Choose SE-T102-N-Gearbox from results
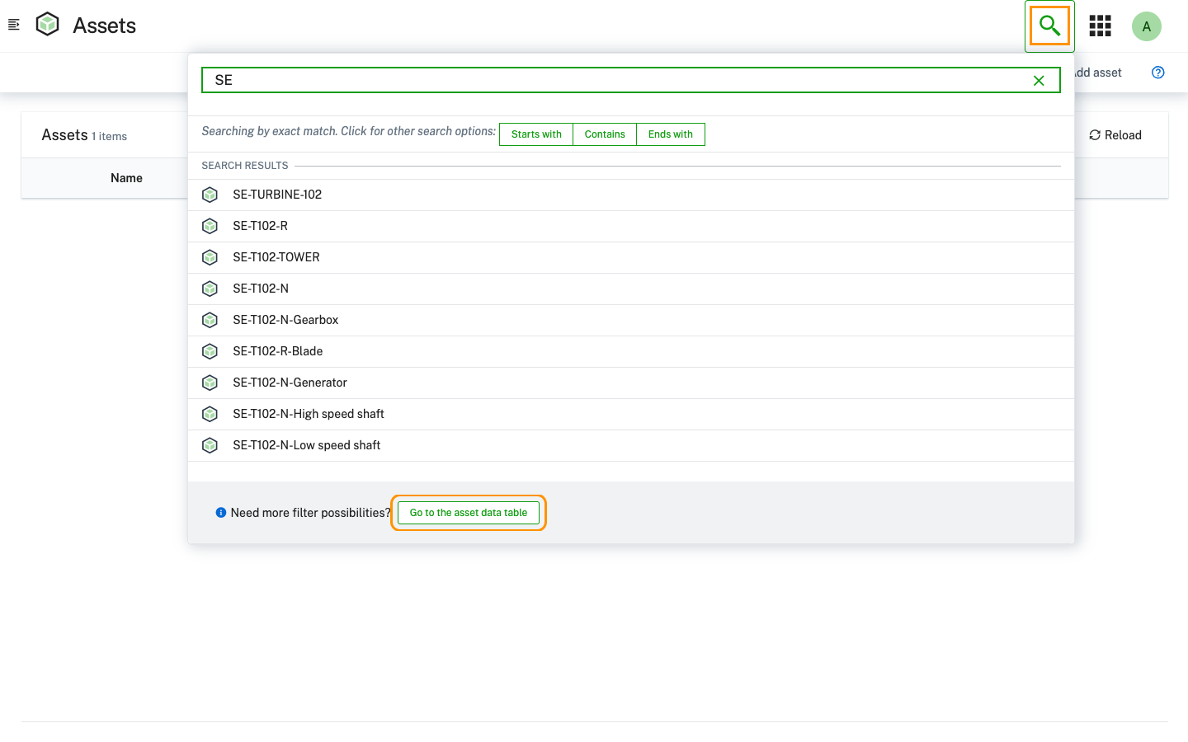The width and height of the screenshot is (1188, 742). (285, 320)
